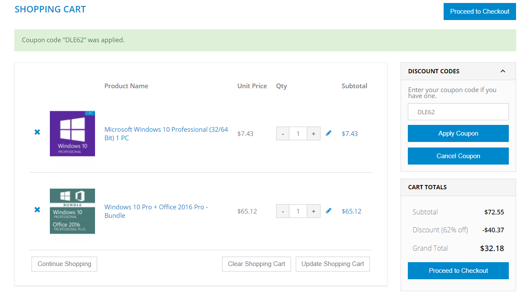
Task: Click quantity field for Windows 10 Professional
Action: coord(298,134)
